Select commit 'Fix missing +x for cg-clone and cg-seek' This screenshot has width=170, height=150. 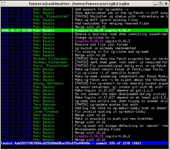point(112,52)
